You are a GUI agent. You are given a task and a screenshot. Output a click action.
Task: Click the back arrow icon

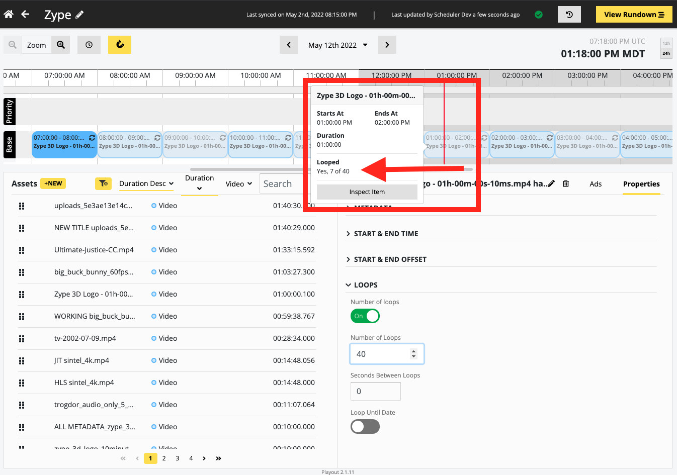25,14
